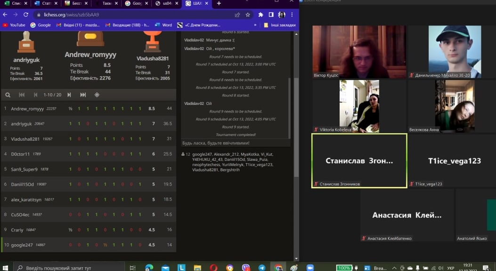Switch the 'УКР' keyboard language
The height and width of the screenshot is (271, 496).
(x=451, y=268)
